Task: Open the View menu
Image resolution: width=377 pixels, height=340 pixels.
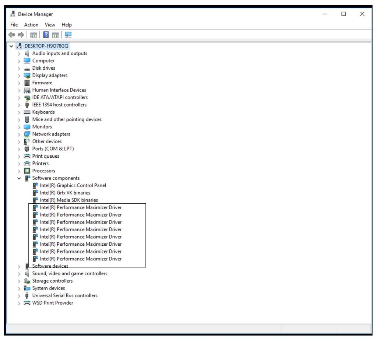Action: 50,25
